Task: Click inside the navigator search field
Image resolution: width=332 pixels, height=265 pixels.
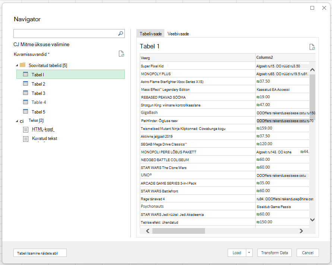Action: pyautogui.click(x=66, y=33)
